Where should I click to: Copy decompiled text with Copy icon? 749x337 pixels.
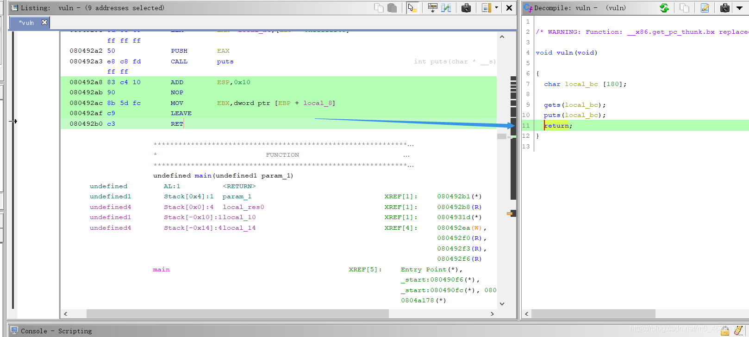click(x=684, y=8)
